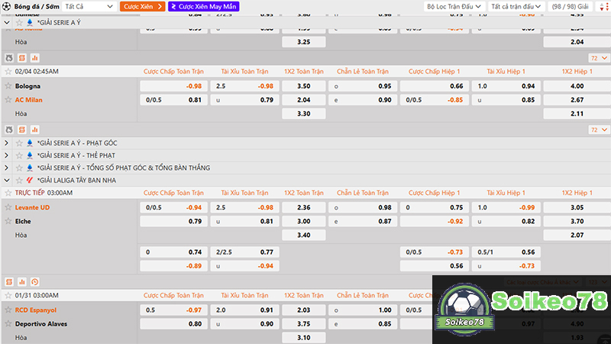Favorite the Levante UD team star
This screenshot has height=344, width=611.
point(8,207)
